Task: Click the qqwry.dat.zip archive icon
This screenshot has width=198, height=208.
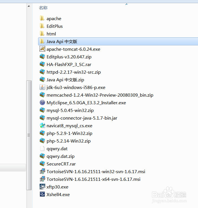Action: (42, 156)
